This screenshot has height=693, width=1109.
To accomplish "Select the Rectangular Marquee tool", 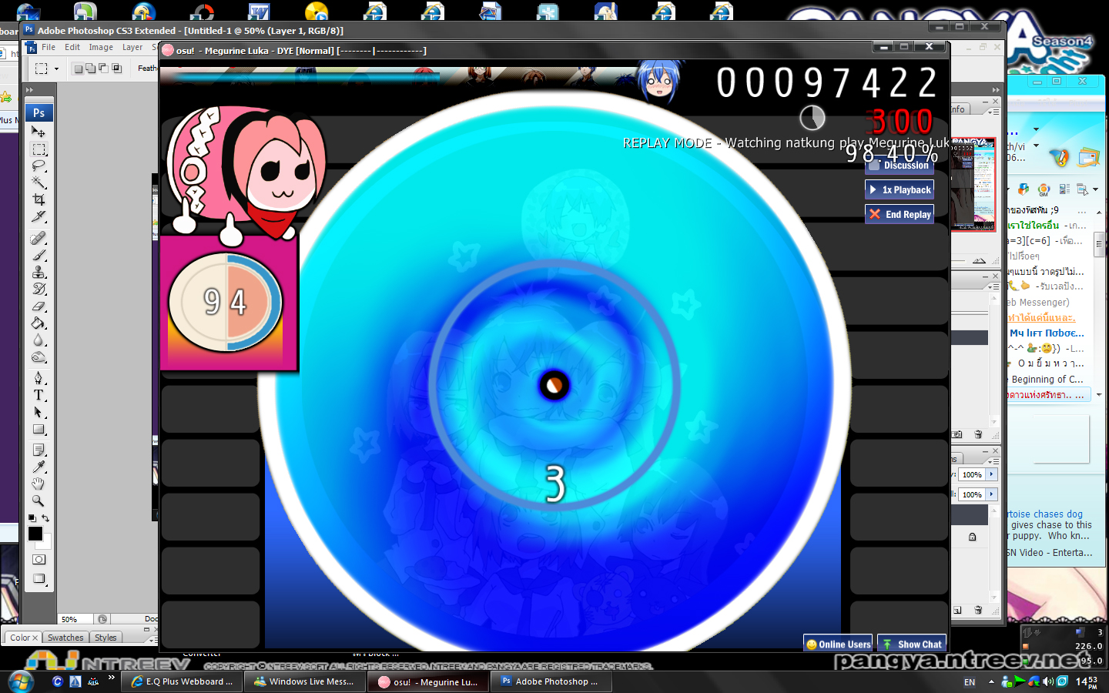I will tap(39, 149).
